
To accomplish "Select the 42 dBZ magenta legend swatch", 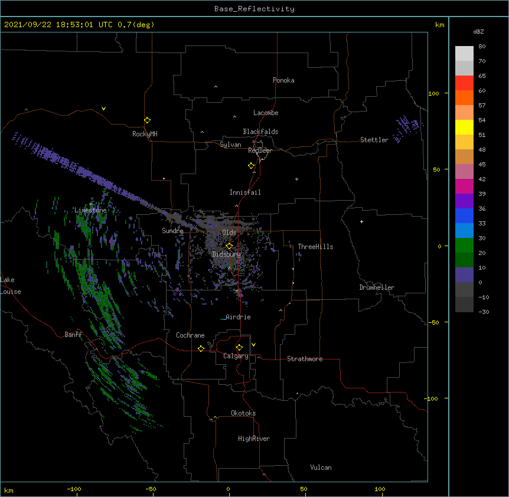I will point(464,186).
